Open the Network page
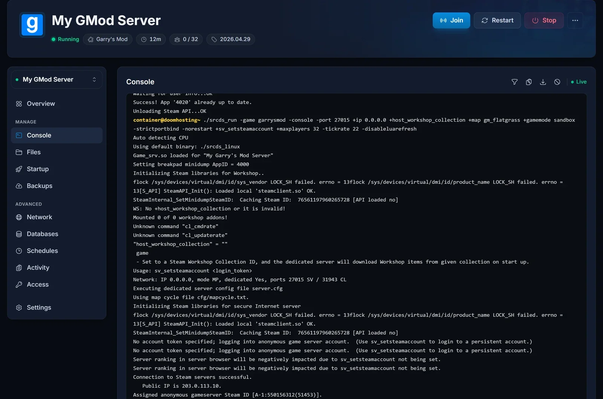 coord(57,217)
